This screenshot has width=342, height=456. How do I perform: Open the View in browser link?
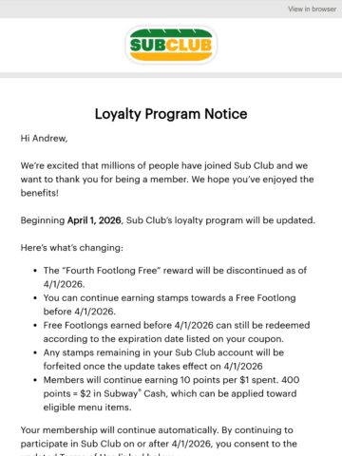[312, 9]
